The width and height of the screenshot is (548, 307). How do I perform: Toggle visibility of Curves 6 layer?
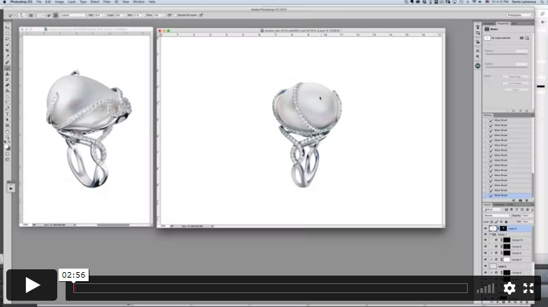point(485,272)
